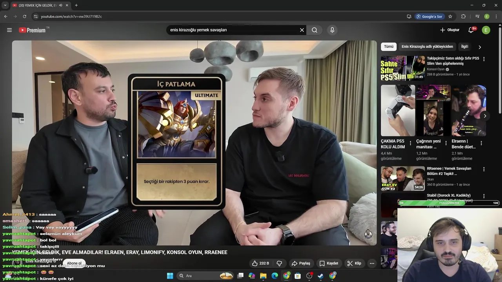Open the Chrome three-dot menu
The width and height of the screenshot is (502, 282).
(x=496, y=16)
